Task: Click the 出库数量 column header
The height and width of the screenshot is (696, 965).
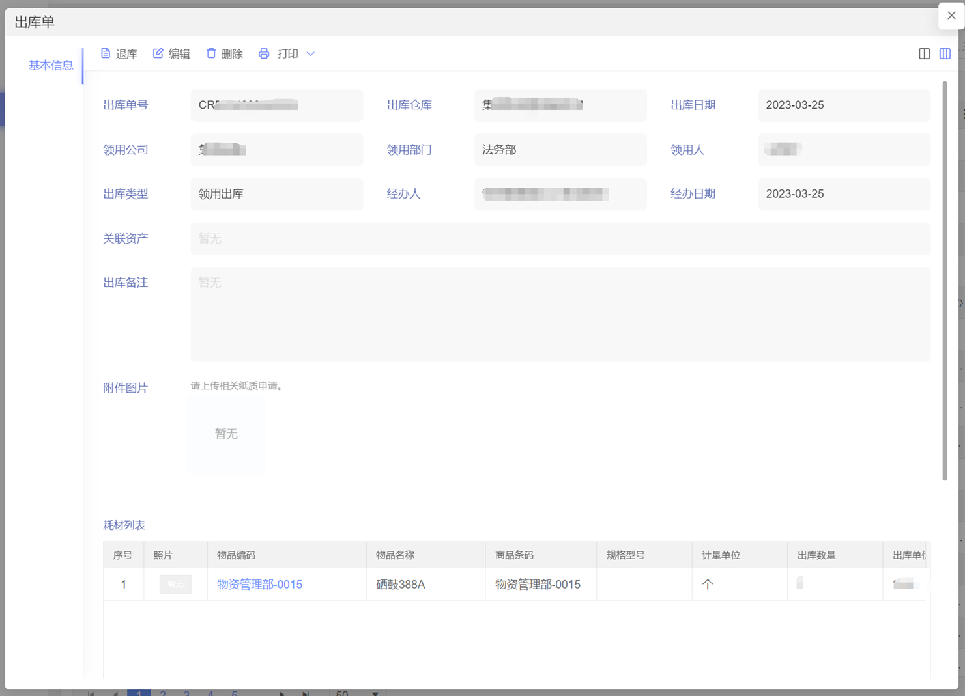Action: point(816,555)
